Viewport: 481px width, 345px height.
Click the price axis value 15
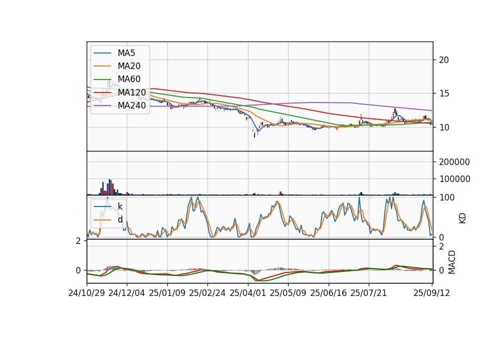tap(444, 93)
